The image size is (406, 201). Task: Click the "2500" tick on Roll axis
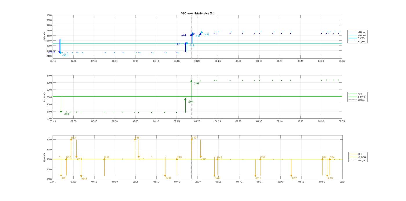click(49, 149)
